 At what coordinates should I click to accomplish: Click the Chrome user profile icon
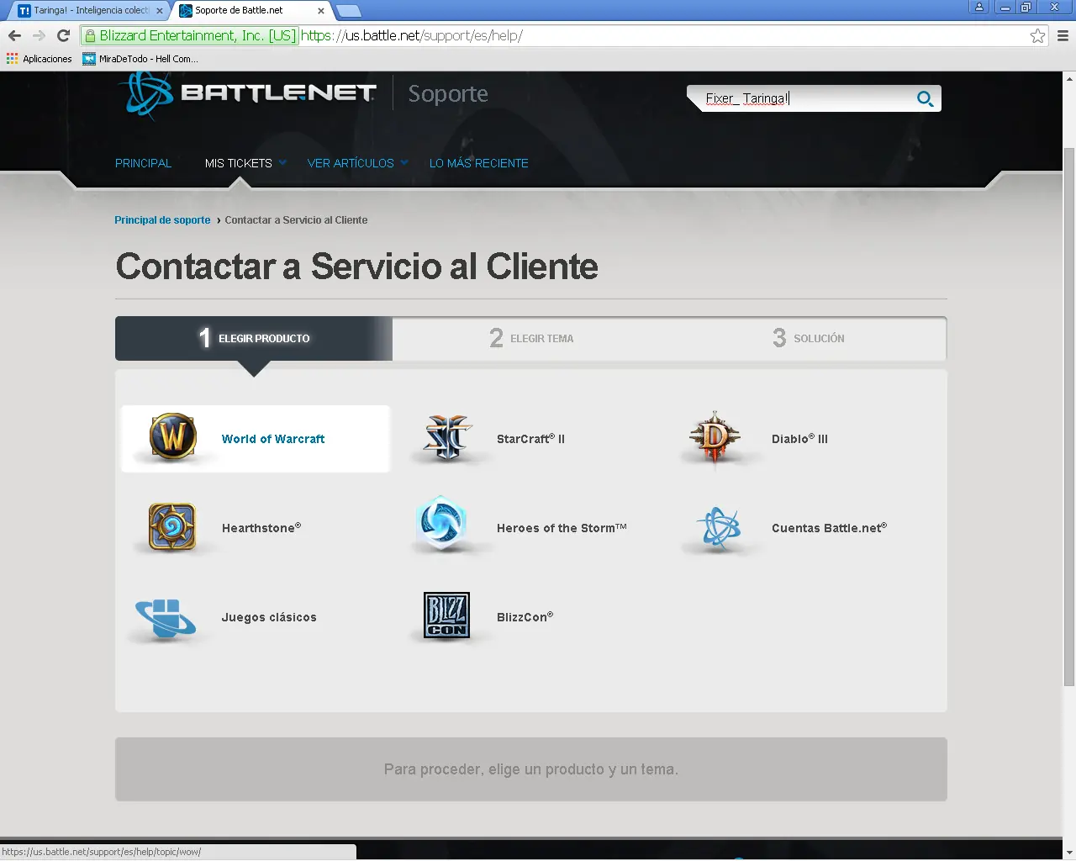[979, 7]
